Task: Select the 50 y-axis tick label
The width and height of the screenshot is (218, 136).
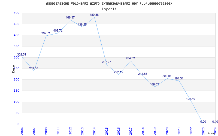Action: 17,113
